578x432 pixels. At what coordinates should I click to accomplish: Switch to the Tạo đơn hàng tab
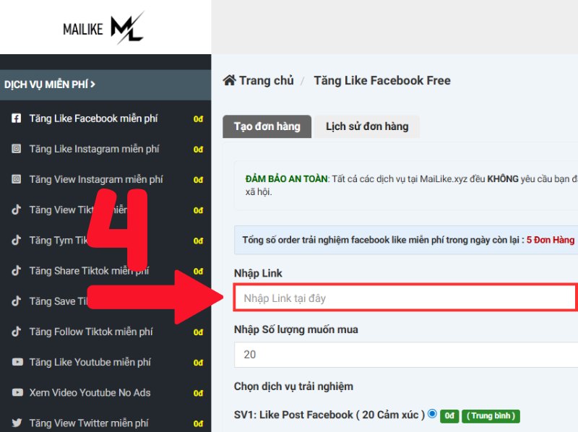tap(267, 126)
